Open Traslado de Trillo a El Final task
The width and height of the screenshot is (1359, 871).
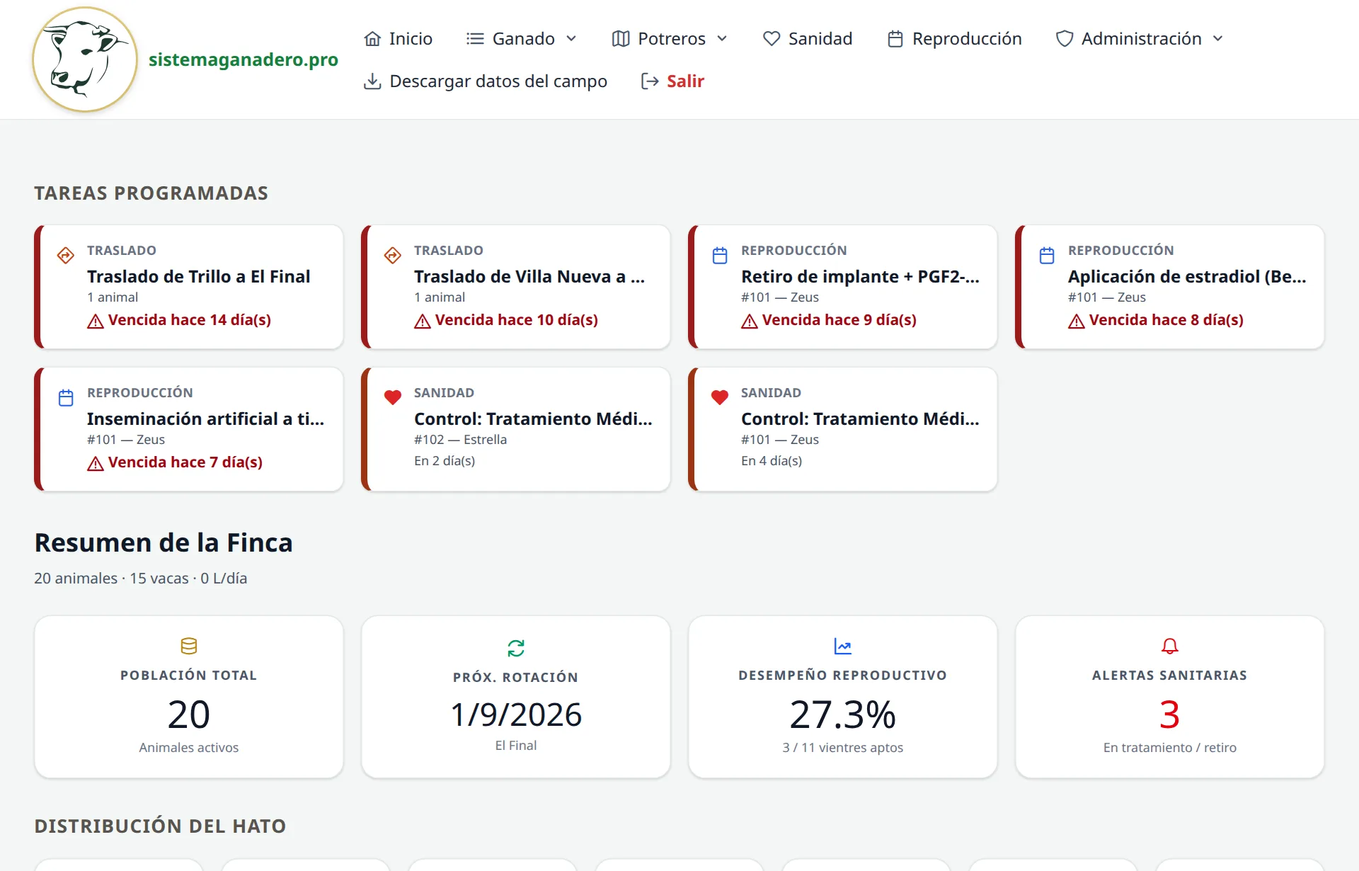click(x=199, y=276)
